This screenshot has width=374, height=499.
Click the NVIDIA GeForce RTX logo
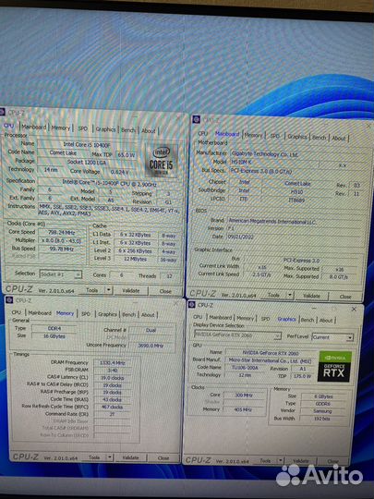[334, 367]
